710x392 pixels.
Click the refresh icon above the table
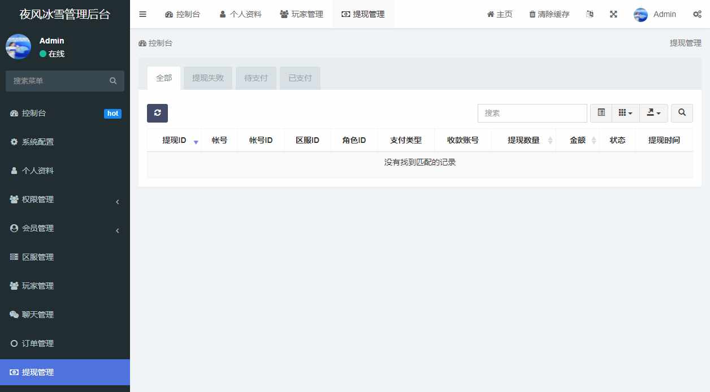click(x=157, y=113)
